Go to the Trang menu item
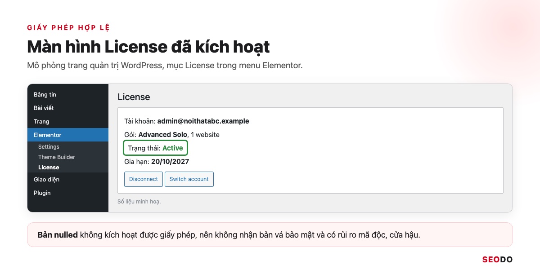 (68, 122)
